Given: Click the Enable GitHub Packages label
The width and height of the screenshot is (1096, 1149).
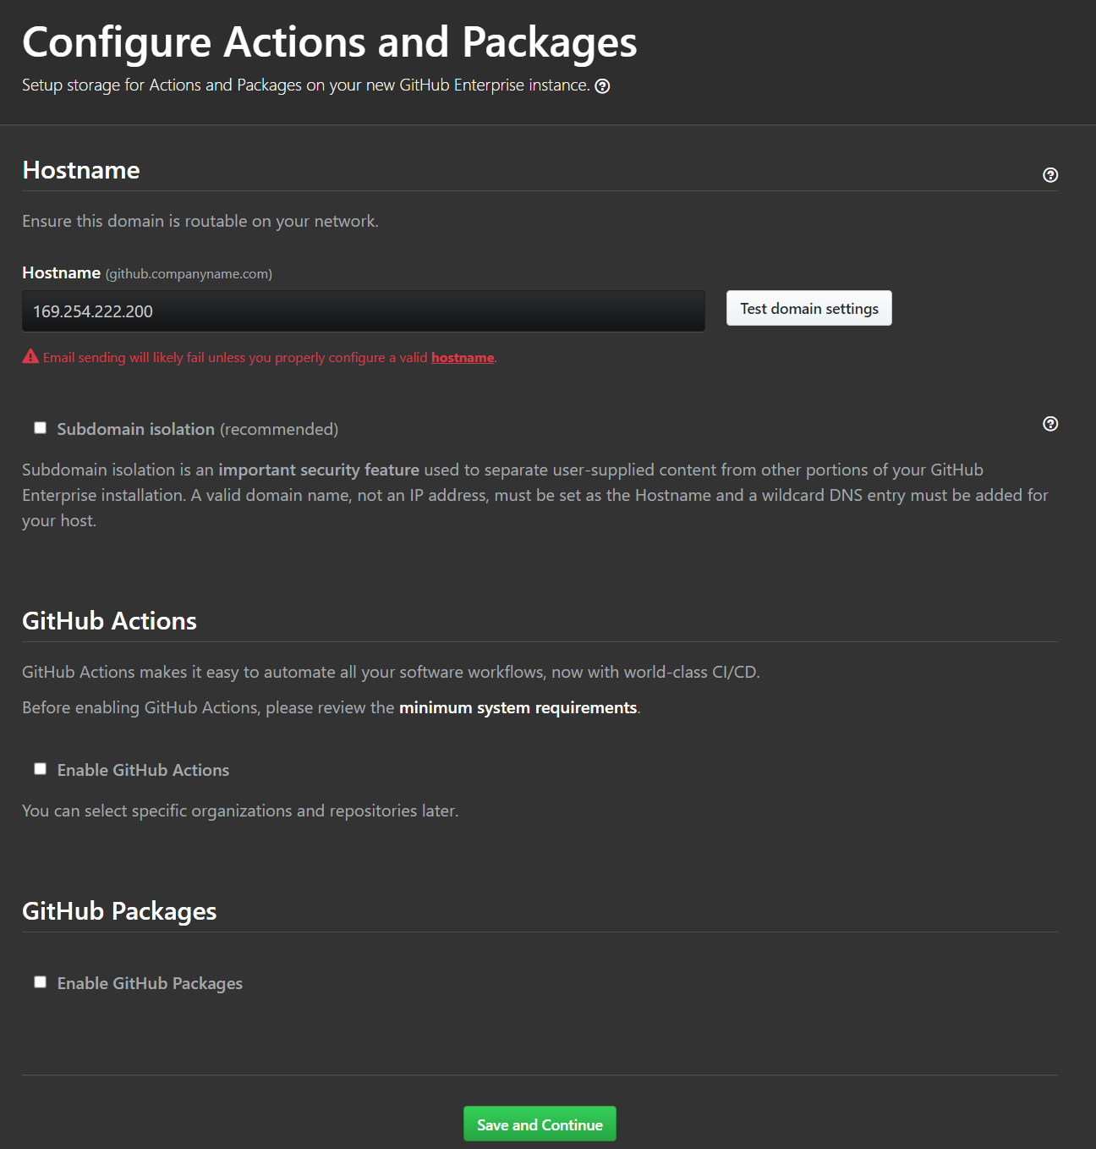Looking at the screenshot, I should click(150, 983).
